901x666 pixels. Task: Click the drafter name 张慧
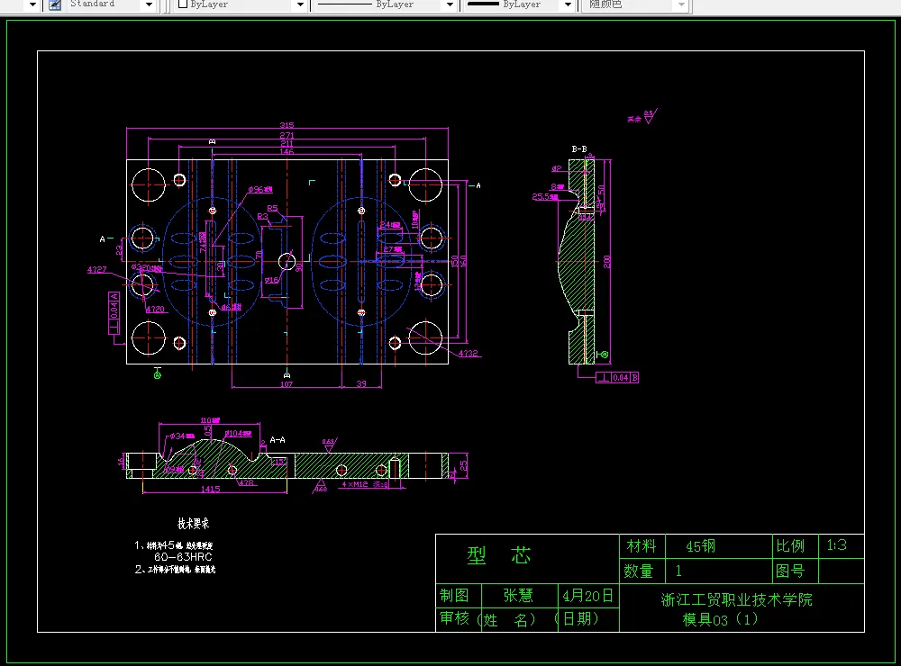click(x=518, y=596)
